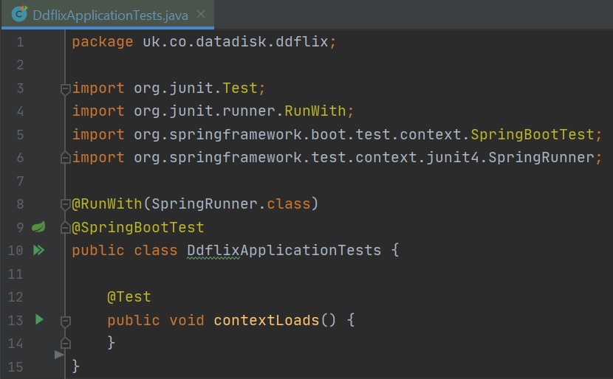Viewport: 613px width, 379px height.
Task: Click line number 1 in the gutter
Action: point(19,42)
